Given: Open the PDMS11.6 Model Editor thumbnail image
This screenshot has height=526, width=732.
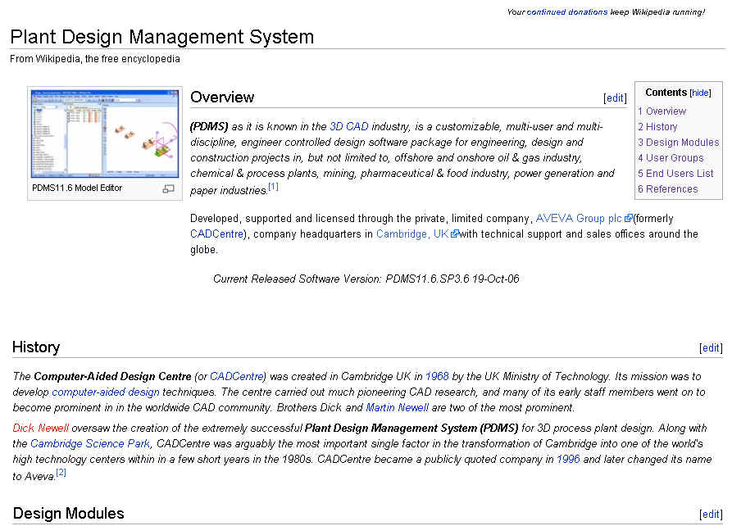Looking at the screenshot, I should 105,134.
